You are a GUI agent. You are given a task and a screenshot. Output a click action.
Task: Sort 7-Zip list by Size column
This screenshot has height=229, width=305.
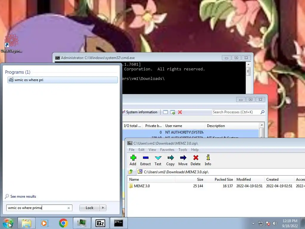[x=190, y=179]
